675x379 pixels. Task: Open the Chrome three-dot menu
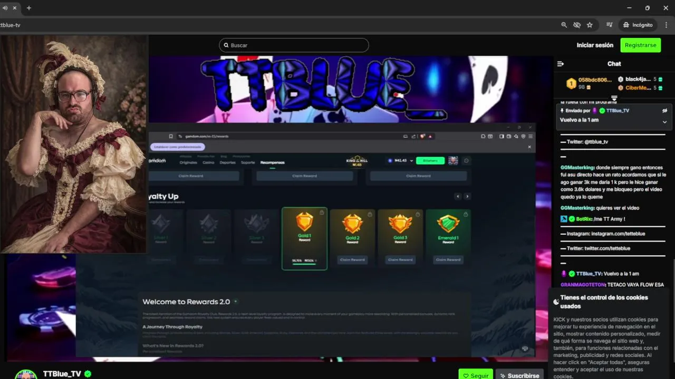coord(666,25)
